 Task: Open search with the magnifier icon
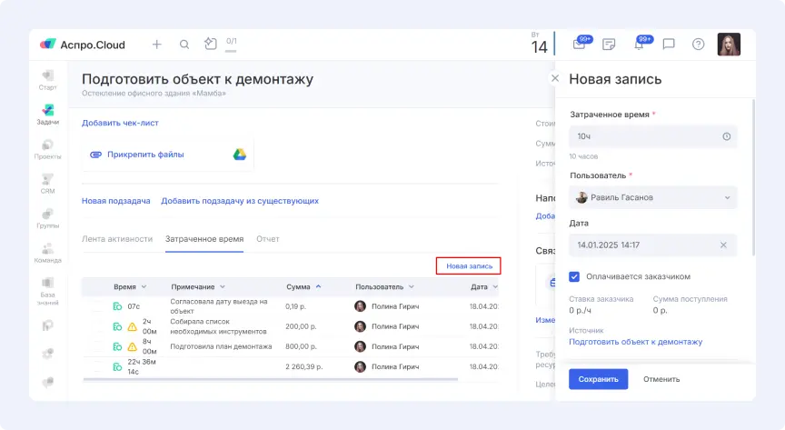coord(184,44)
